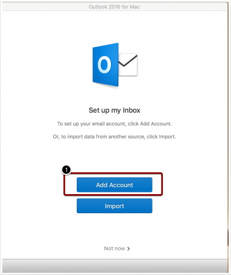231x275 pixels.
Task: Click the 'Or, to import data' text
Action: coord(114,136)
